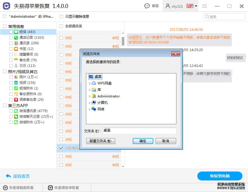Image resolution: width=248 pixels, height=192 pixels.
Task: Click the 搜索 search field
Action: (x=224, y=17)
